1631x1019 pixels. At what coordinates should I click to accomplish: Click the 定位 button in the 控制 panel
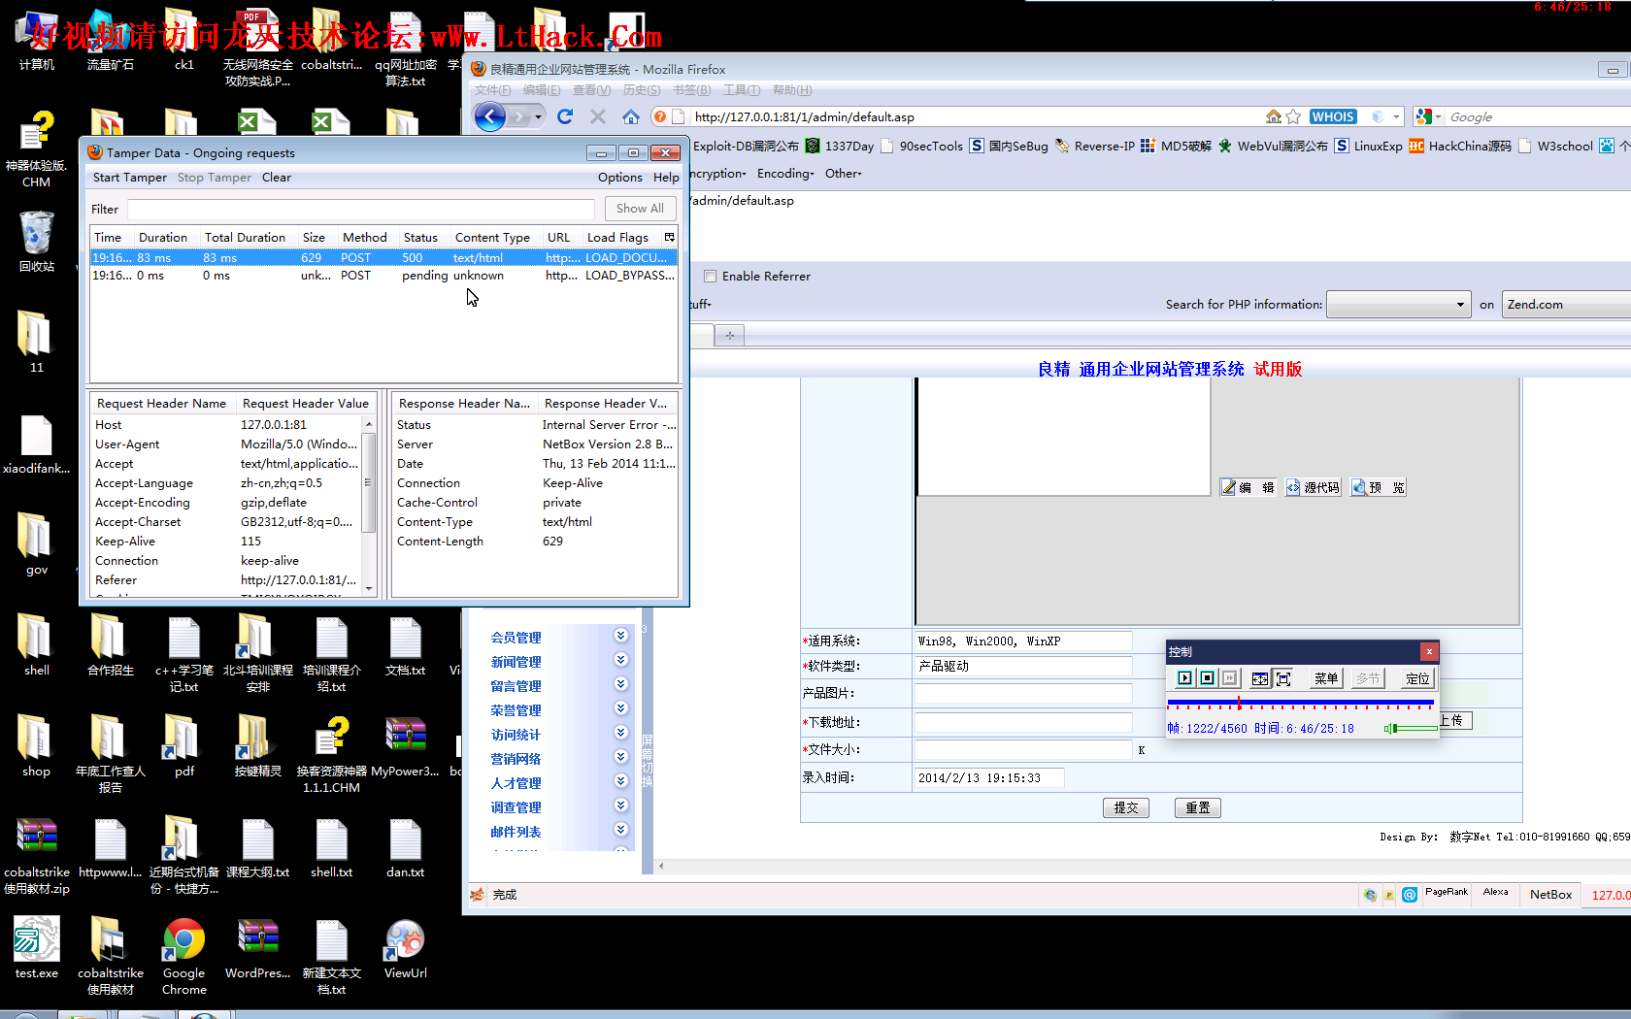1417,678
